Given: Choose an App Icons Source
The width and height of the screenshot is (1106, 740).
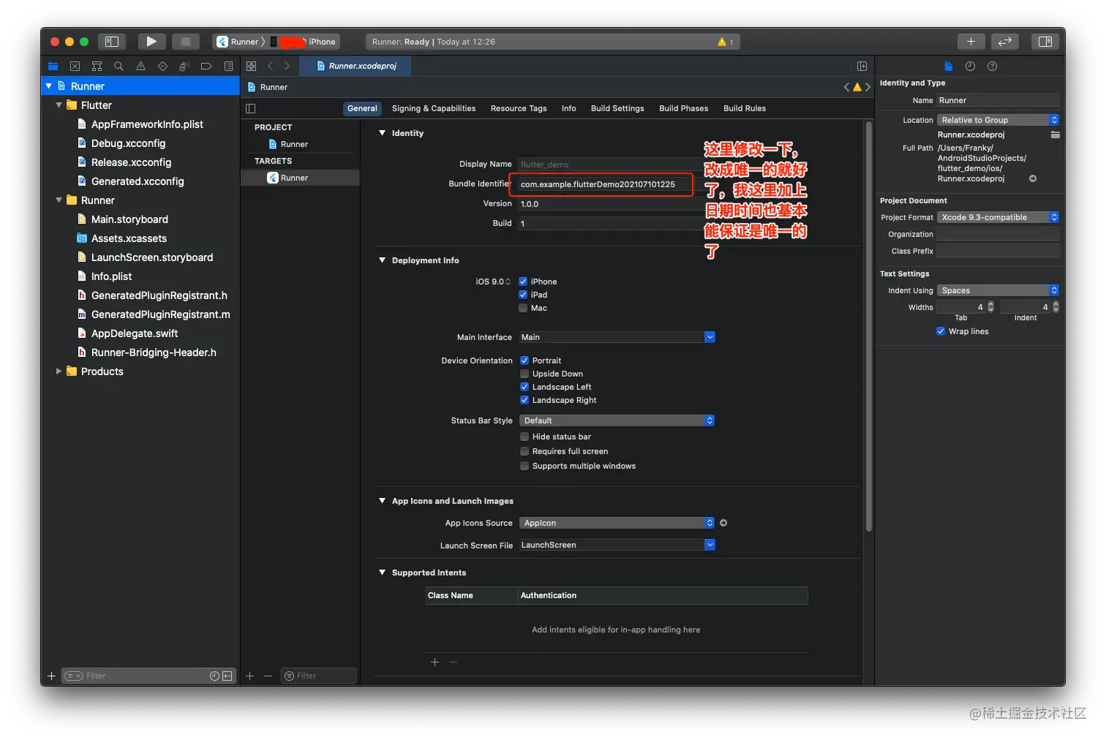Looking at the screenshot, I should tap(617, 523).
